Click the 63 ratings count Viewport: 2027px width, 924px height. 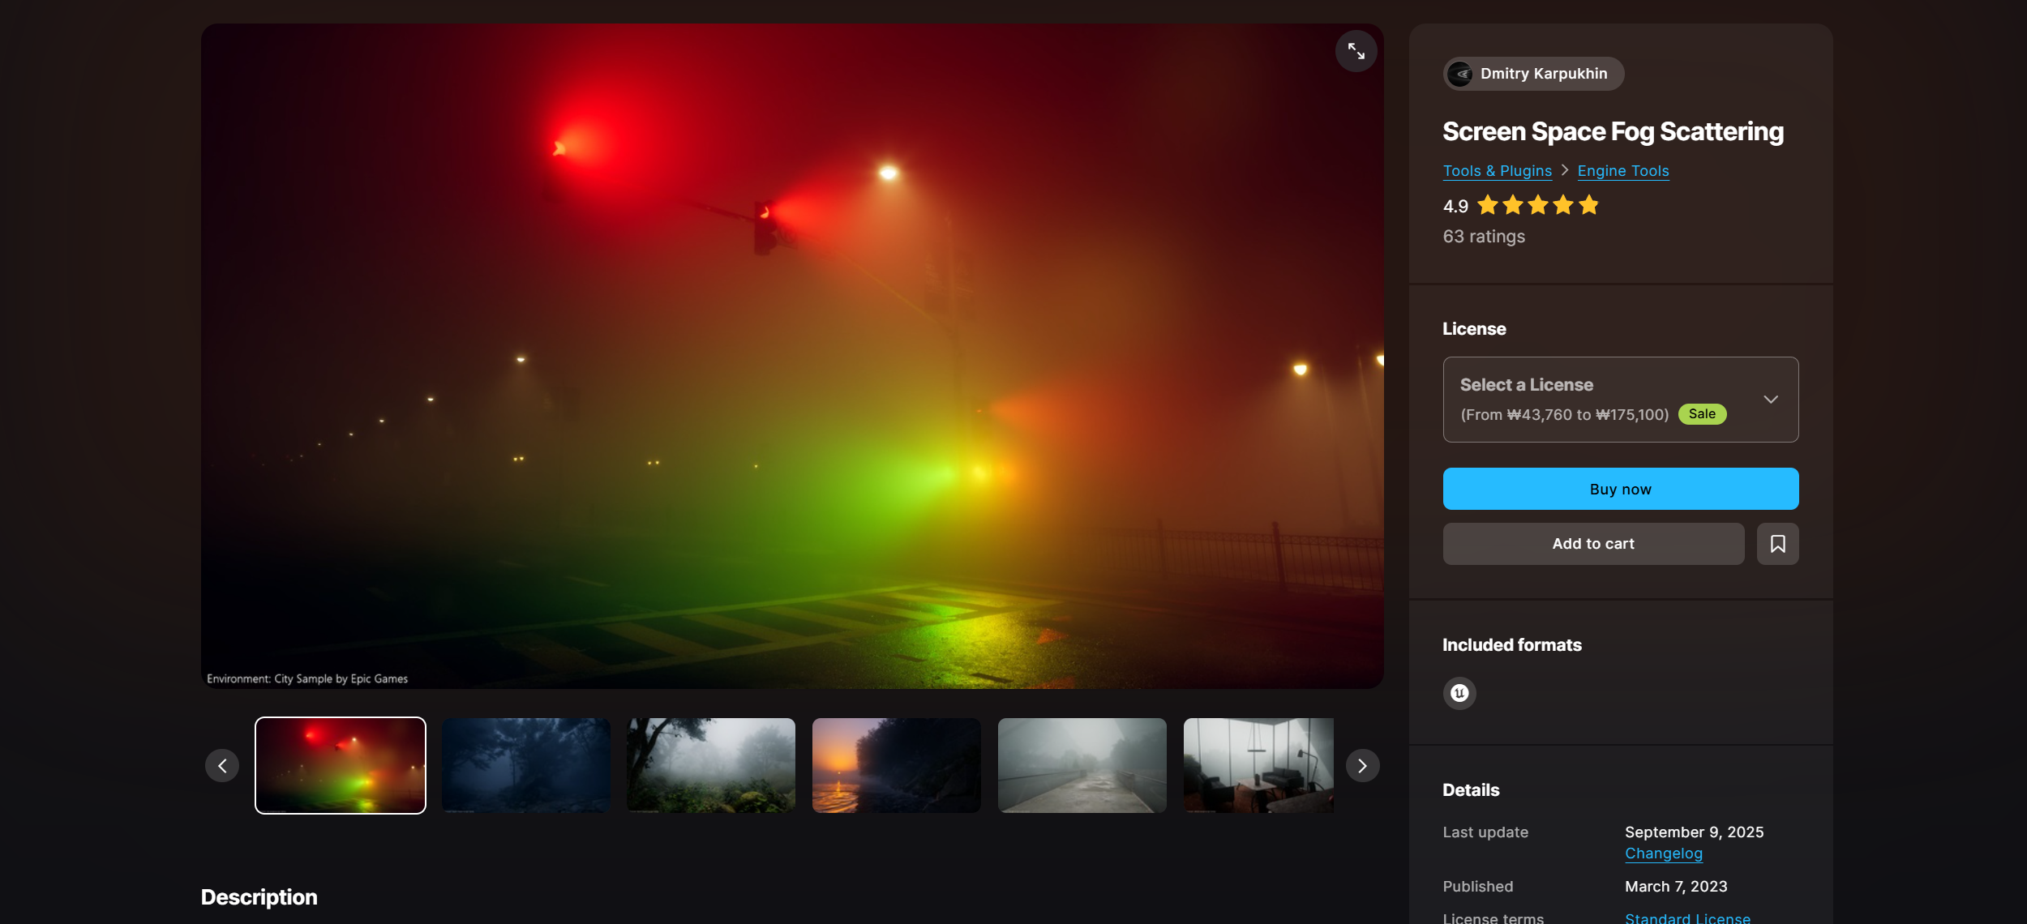pos(1484,236)
